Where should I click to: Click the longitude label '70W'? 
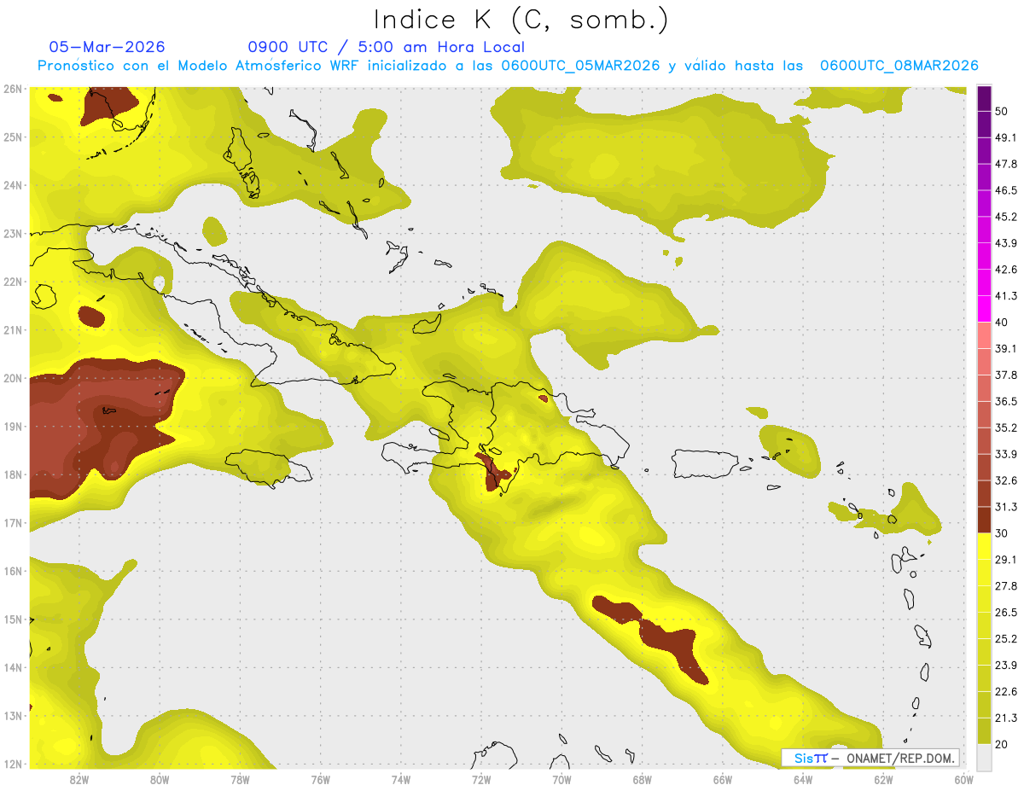(561, 779)
